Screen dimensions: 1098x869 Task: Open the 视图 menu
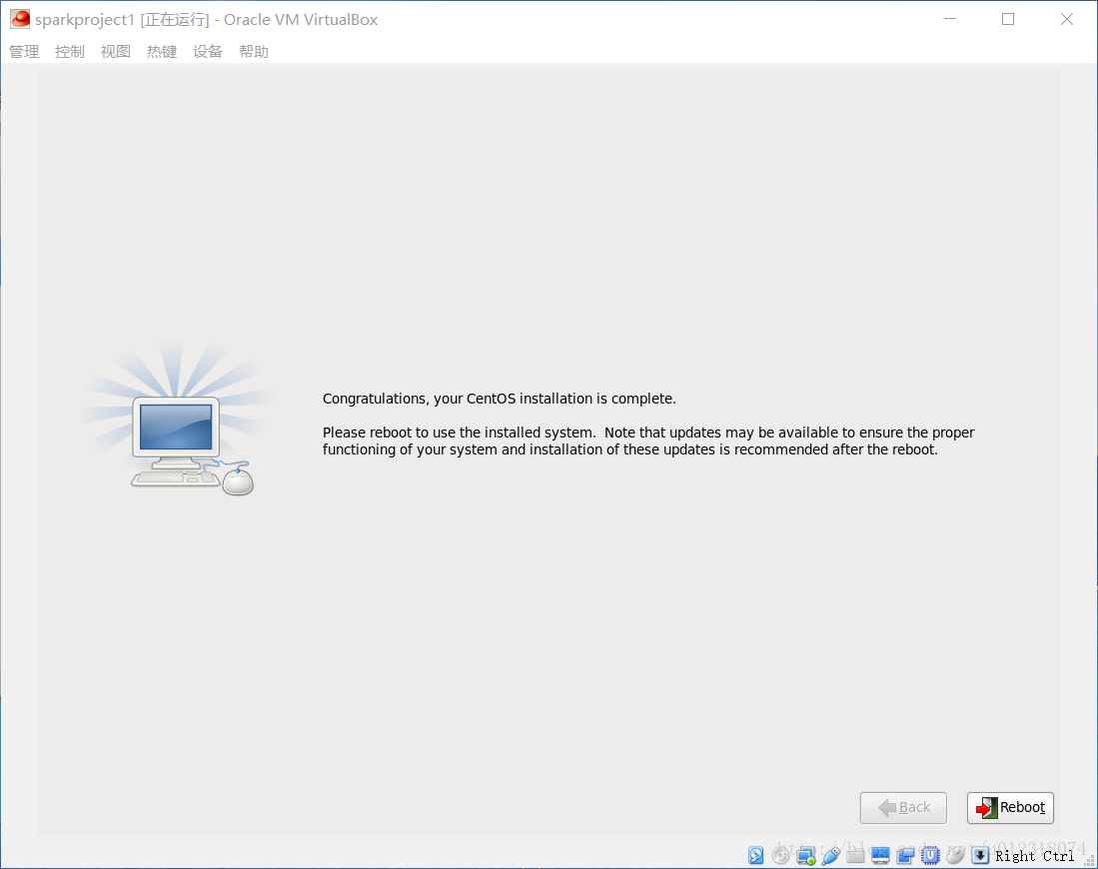tap(116, 51)
